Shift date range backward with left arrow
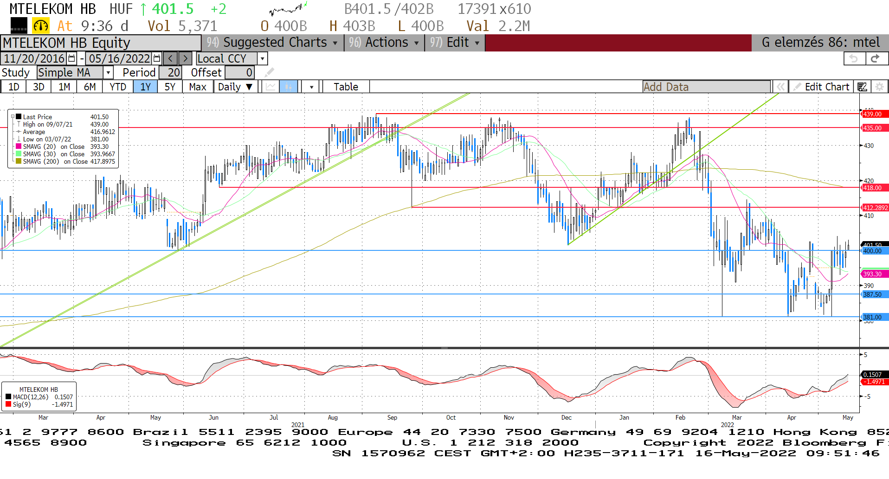This screenshot has height=479, width=889. [x=170, y=58]
